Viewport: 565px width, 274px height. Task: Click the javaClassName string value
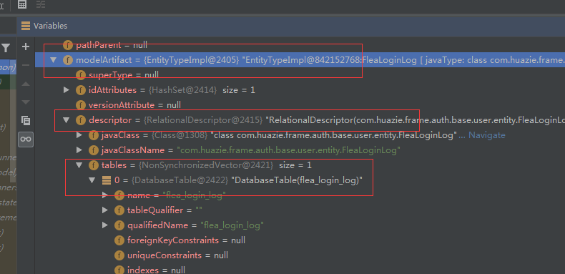289,150
